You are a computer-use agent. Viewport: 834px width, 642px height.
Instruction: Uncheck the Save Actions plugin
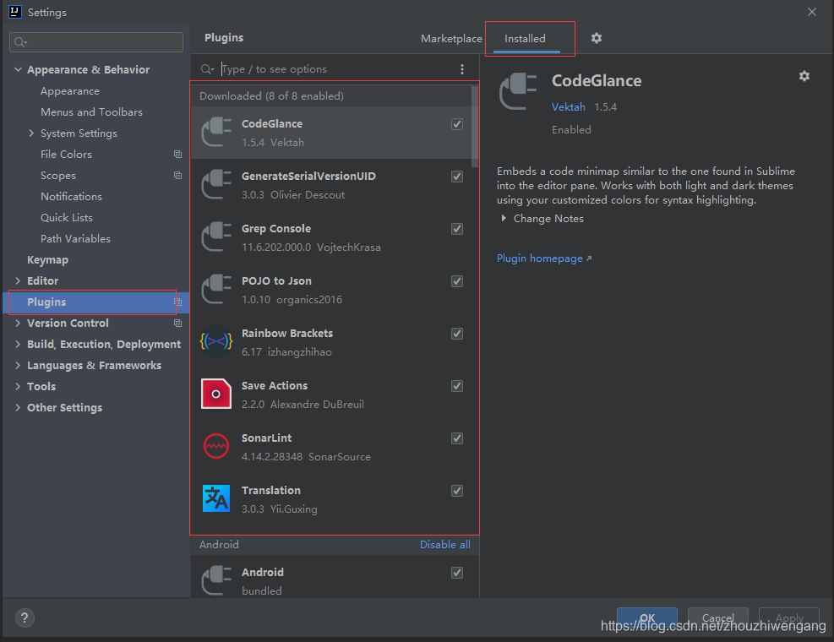pyautogui.click(x=457, y=386)
